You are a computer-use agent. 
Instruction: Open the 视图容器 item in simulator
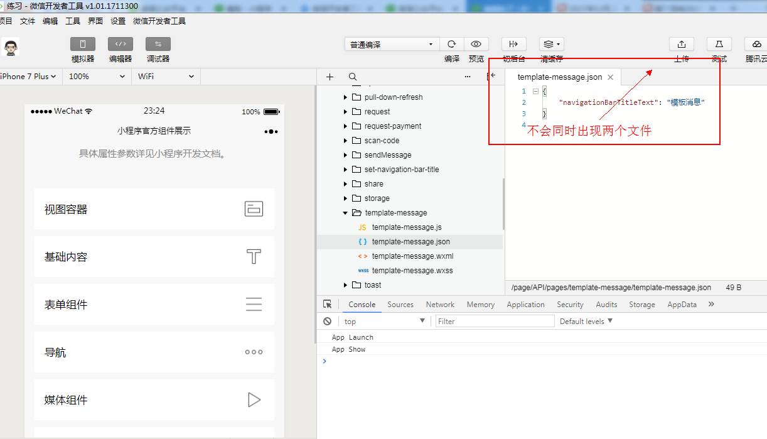point(154,209)
